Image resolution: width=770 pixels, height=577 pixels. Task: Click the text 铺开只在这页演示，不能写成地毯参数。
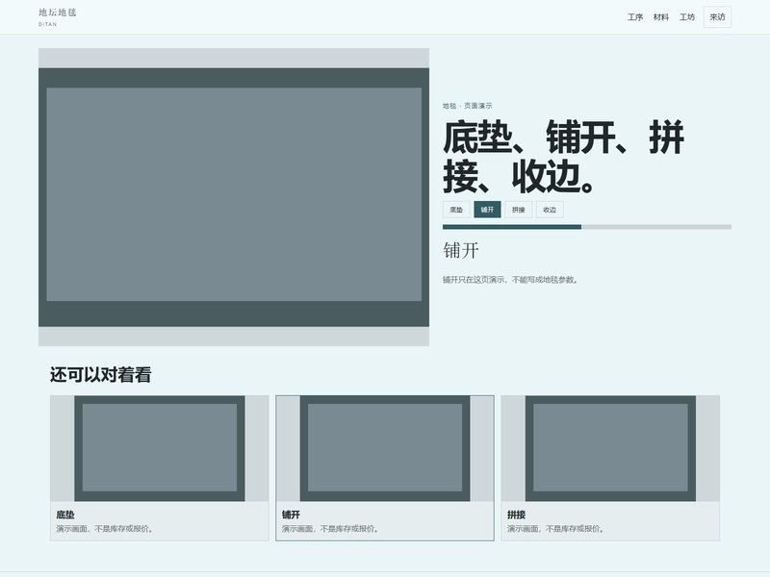click(511, 280)
